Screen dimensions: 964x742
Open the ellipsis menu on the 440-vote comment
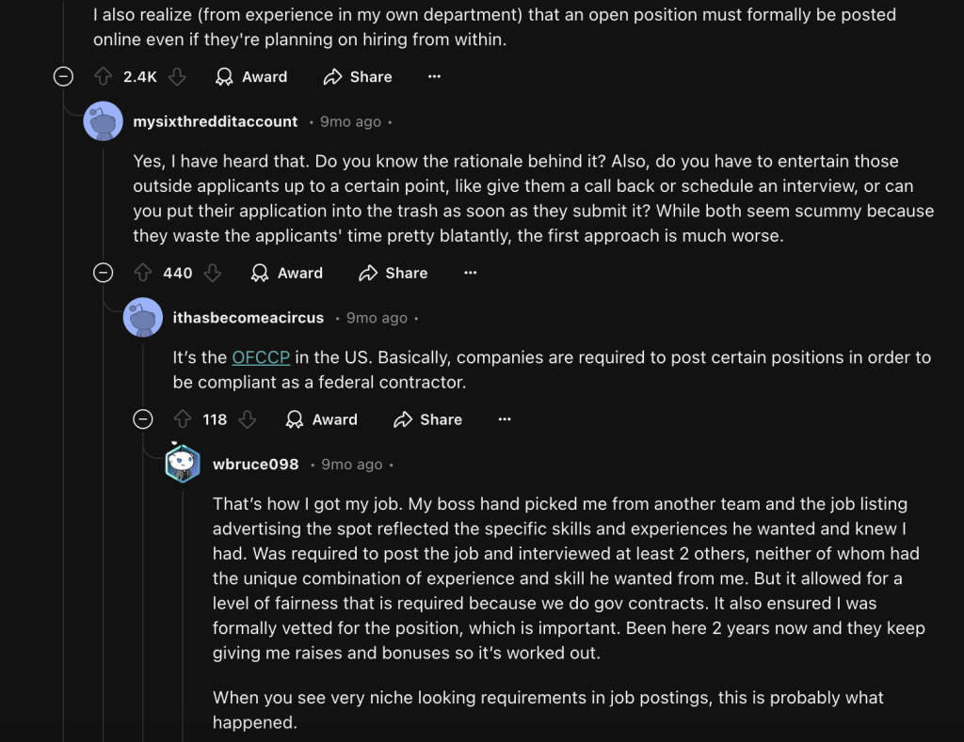(x=470, y=273)
